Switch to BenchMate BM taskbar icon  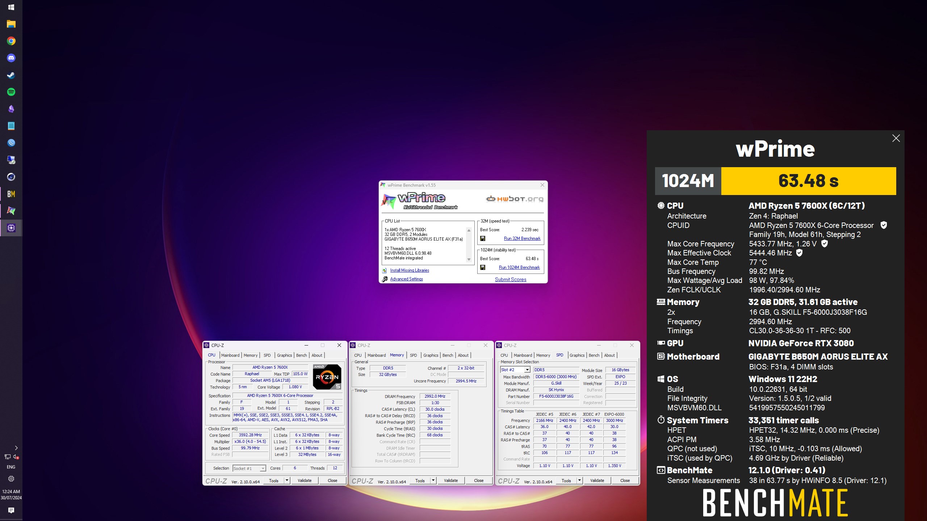pos(11,194)
